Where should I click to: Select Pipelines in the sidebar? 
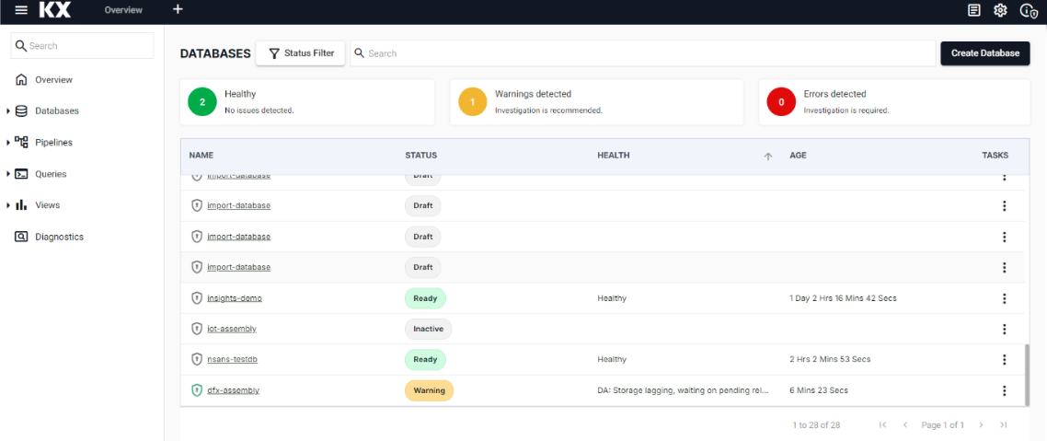point(54,143)
